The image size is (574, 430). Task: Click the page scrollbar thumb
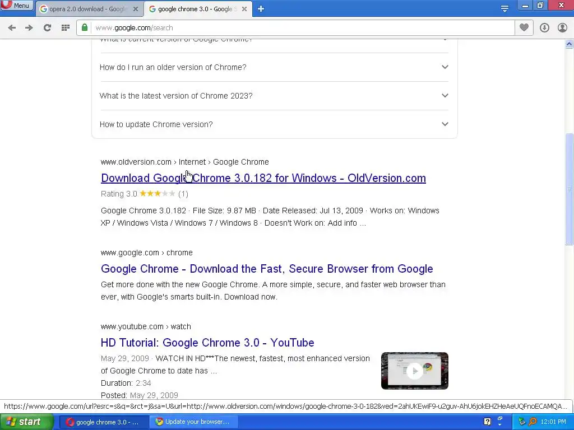pyautogui.click(x=570, y=189)
